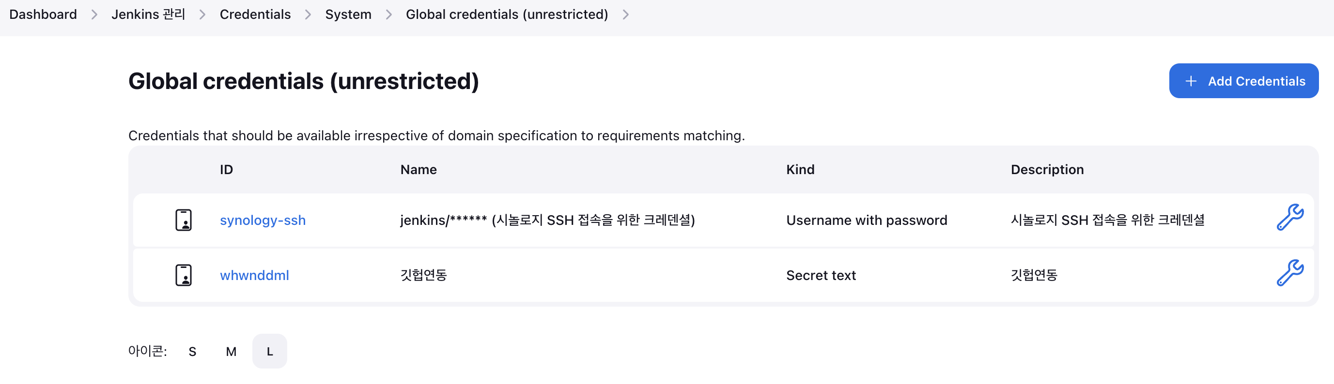Click the wrench icon for whwnddml

pos(1289,272)
